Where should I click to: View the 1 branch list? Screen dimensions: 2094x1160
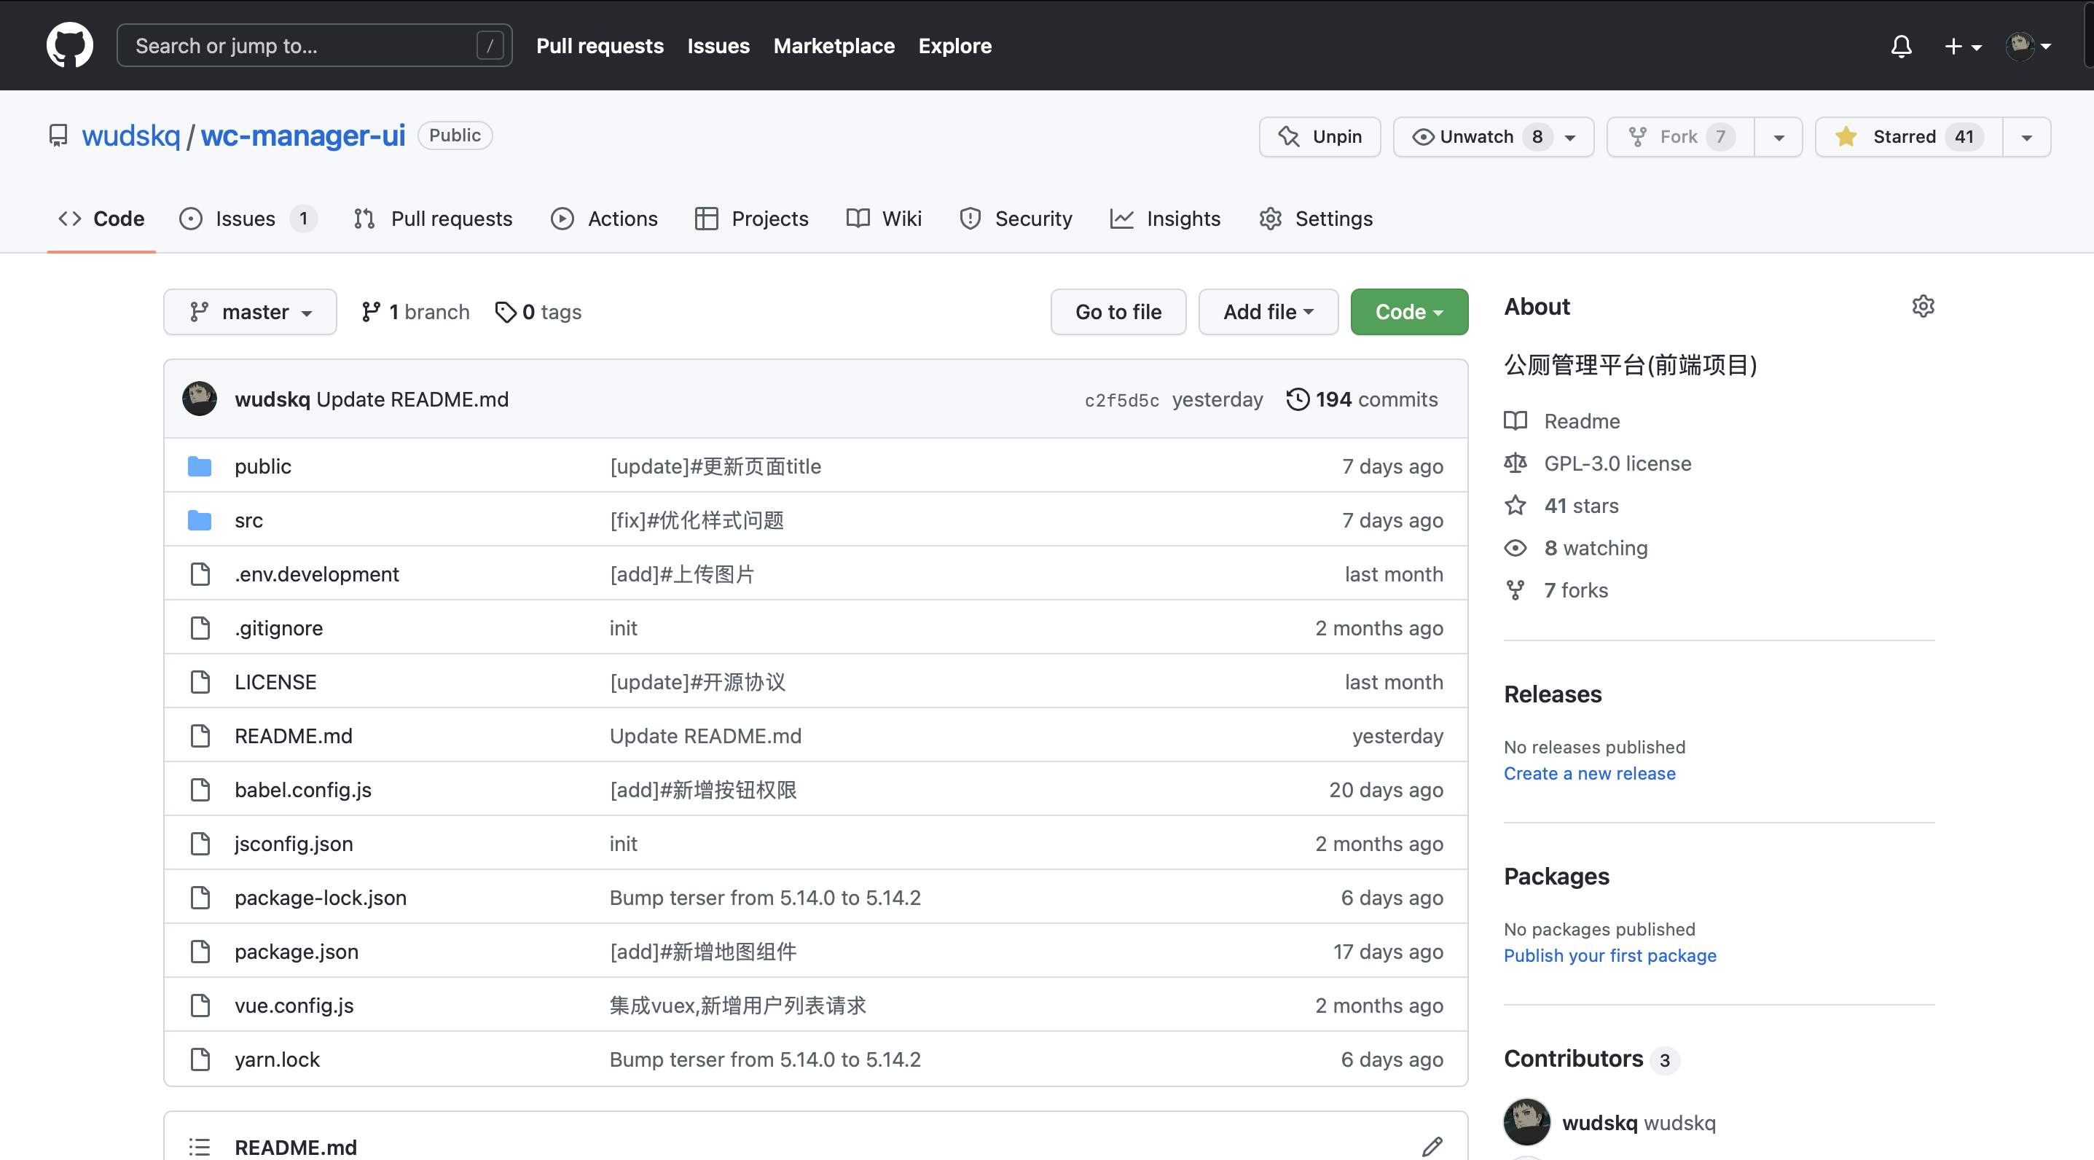[415, 312]
